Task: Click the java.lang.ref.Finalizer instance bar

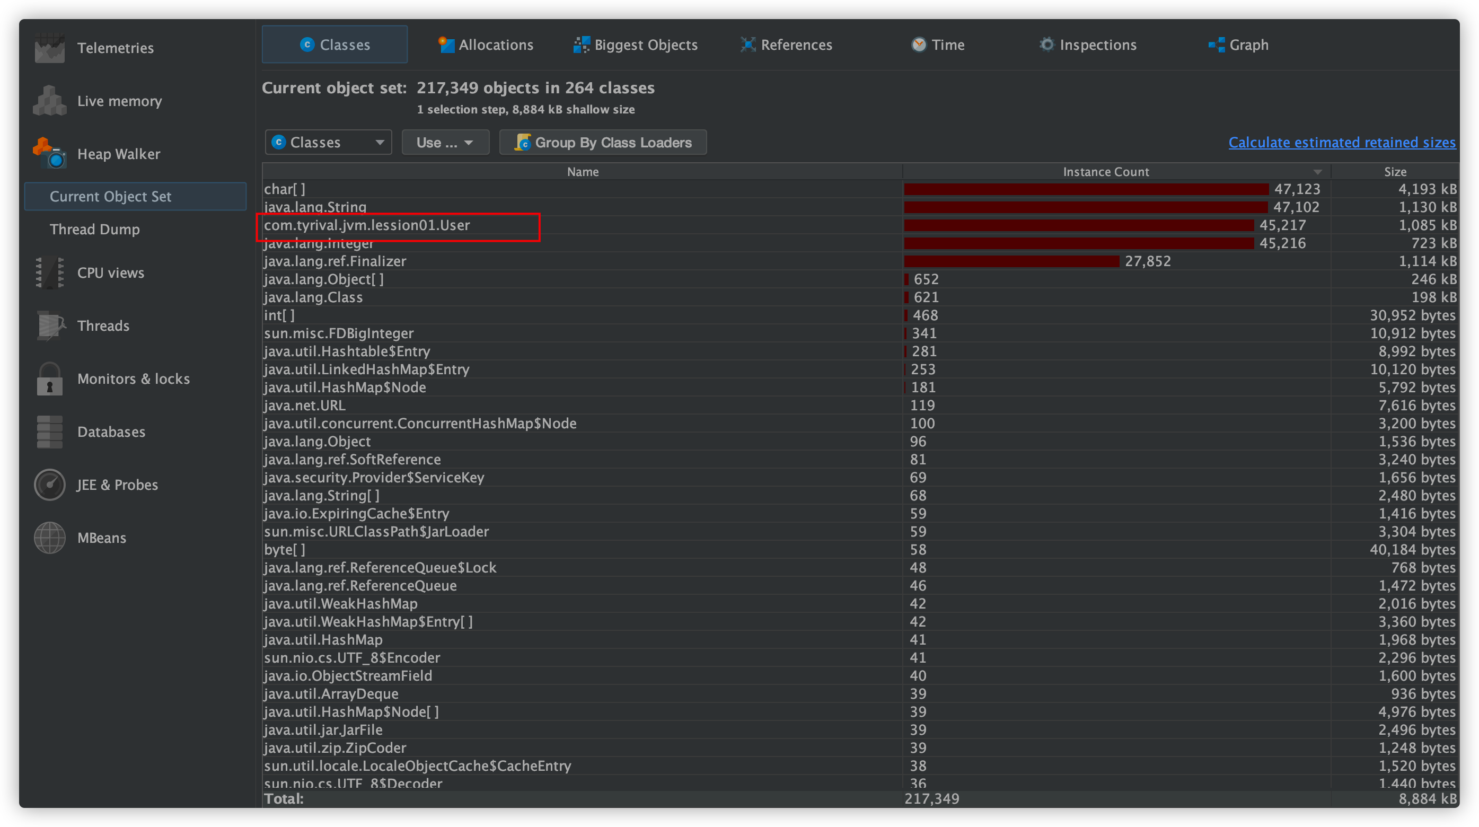Action: [x=1011, y=261]
